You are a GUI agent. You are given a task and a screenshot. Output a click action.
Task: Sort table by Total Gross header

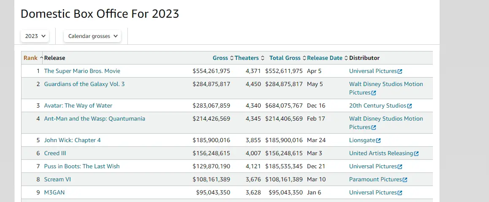pyautogui.click(x=285, y=58)
